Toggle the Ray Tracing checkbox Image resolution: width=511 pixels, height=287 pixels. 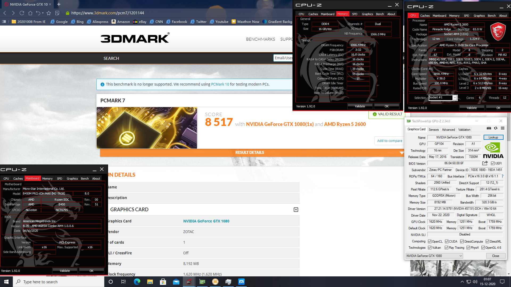click(447, 248)
